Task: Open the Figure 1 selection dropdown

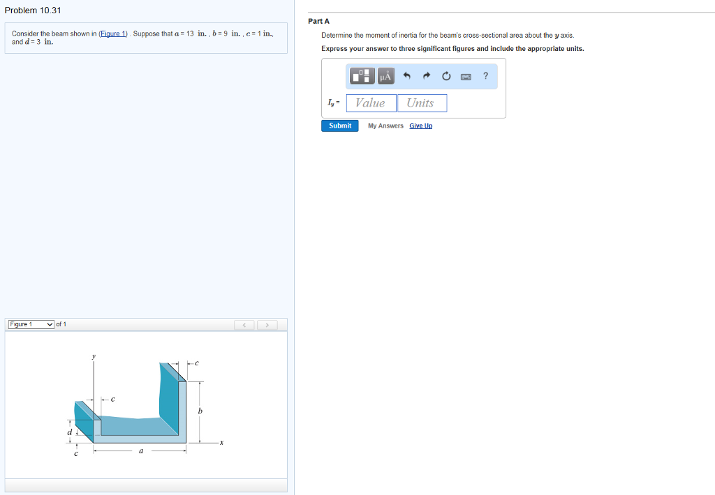Action: click(31, 323)
